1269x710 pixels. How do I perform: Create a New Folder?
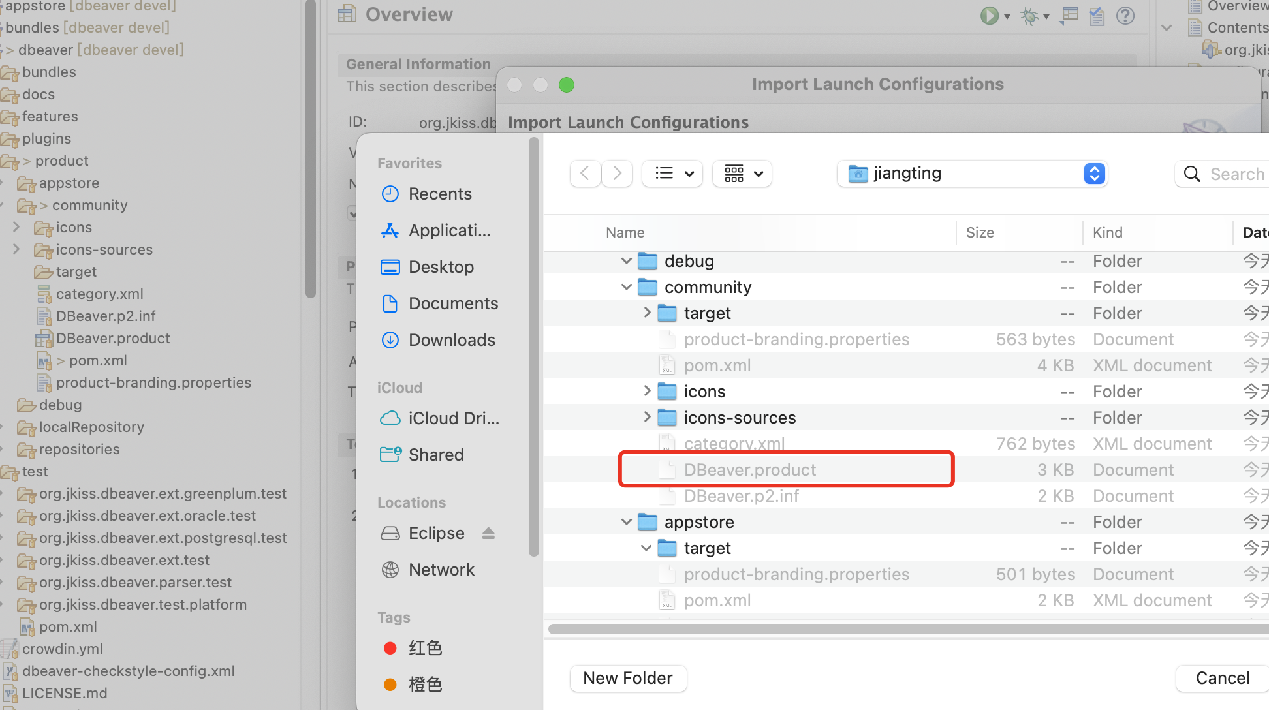(627, 678)
